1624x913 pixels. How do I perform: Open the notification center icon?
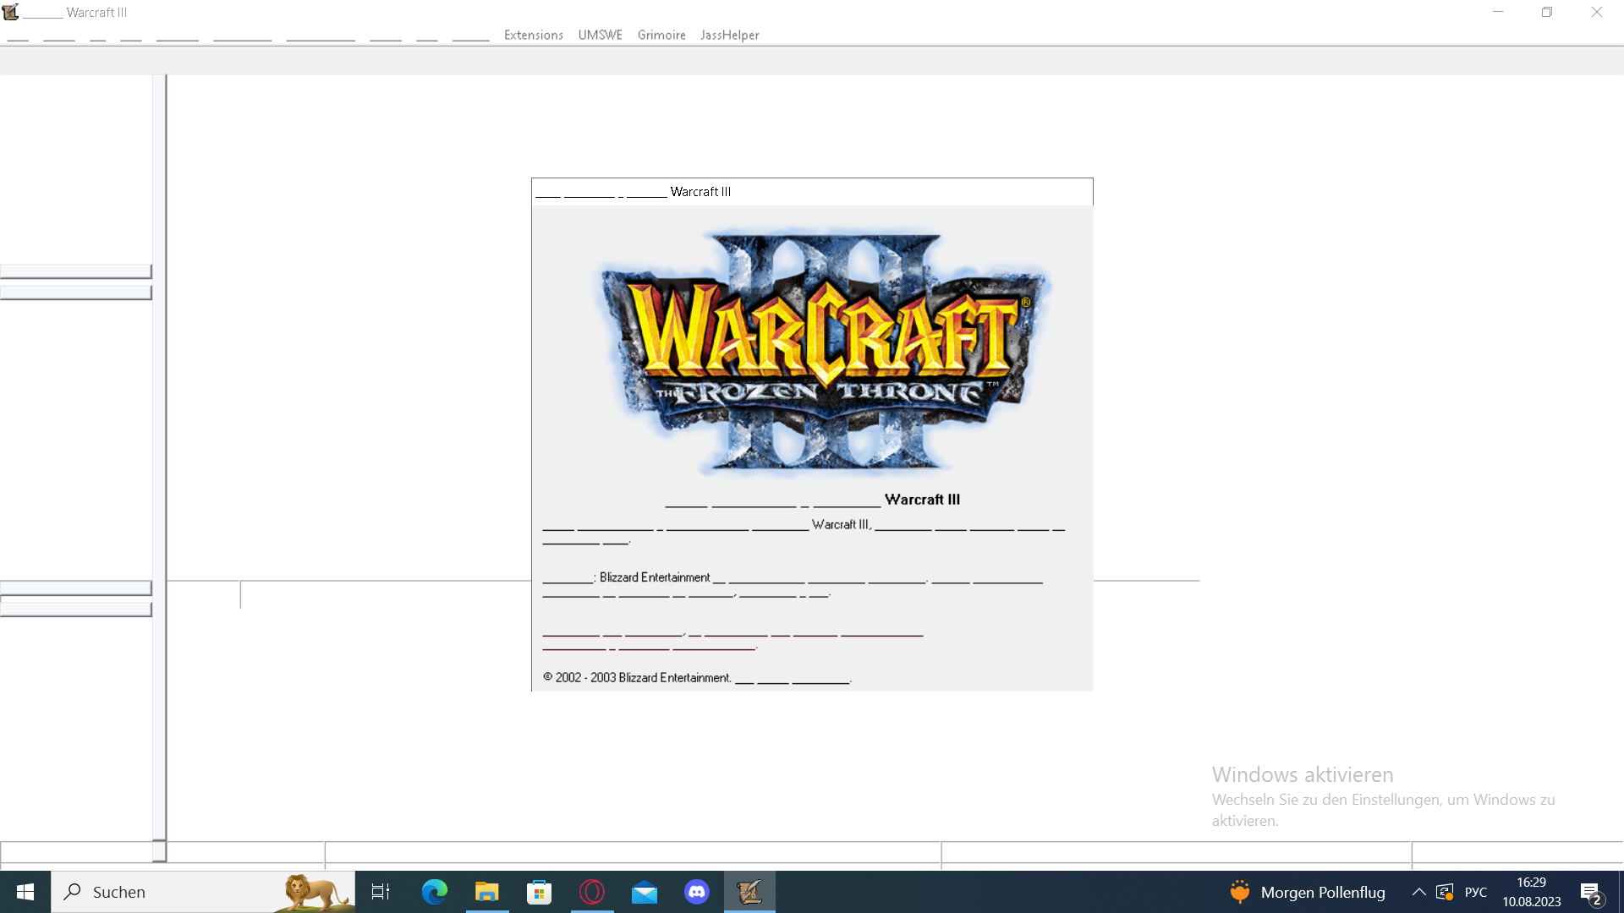pos(1590,892)
